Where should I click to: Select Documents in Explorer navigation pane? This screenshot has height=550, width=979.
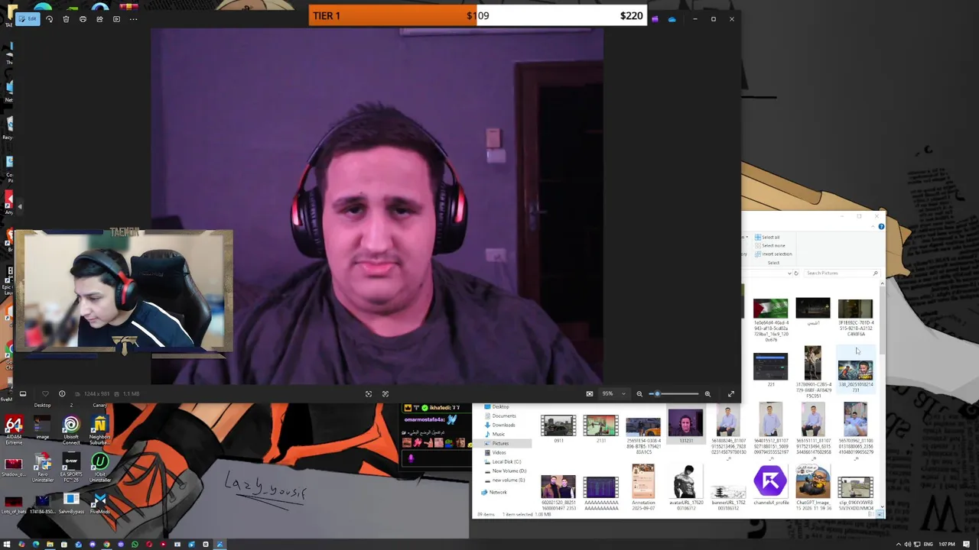tap(503, 416)
